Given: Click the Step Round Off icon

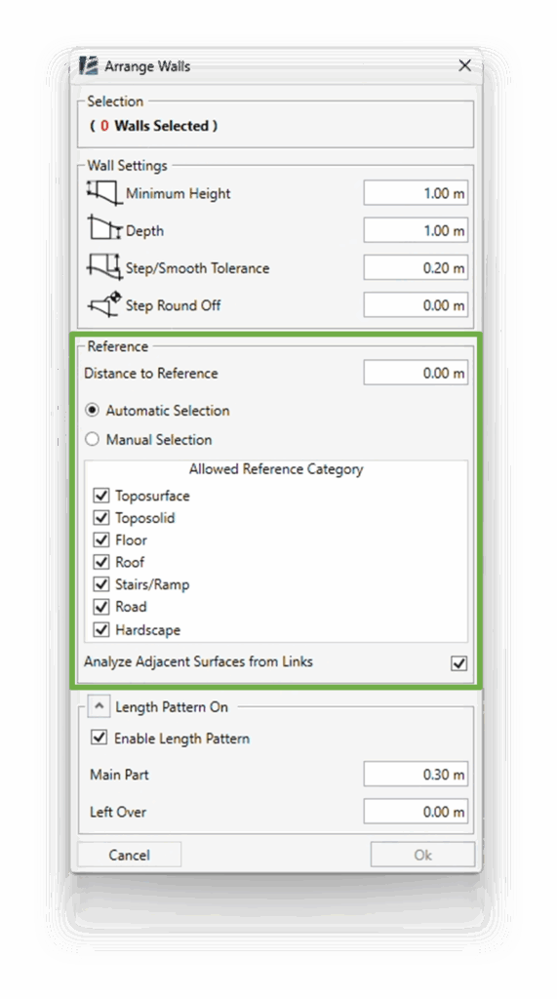Looking at the screenshot, I should pyautogui.click(x=105, y=304).
